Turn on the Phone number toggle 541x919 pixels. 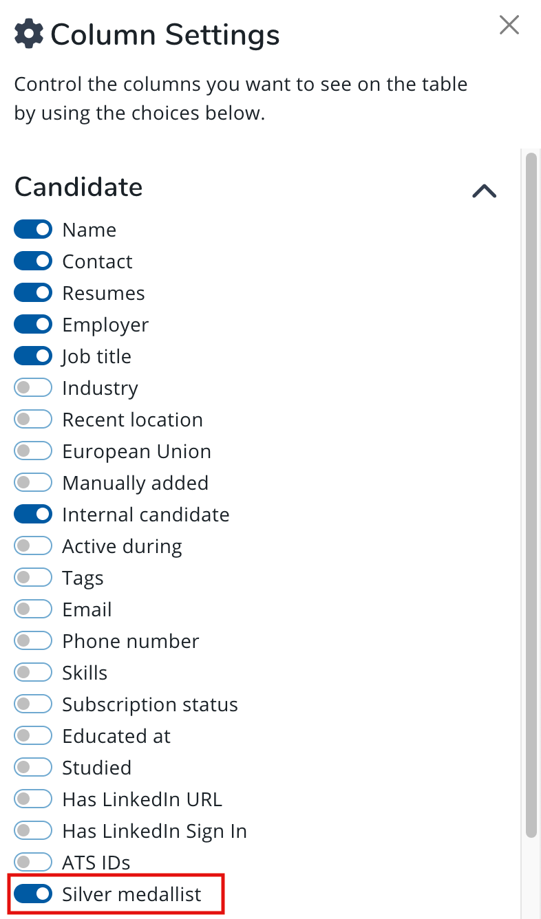pyautogui.click(x=33, y=641)
